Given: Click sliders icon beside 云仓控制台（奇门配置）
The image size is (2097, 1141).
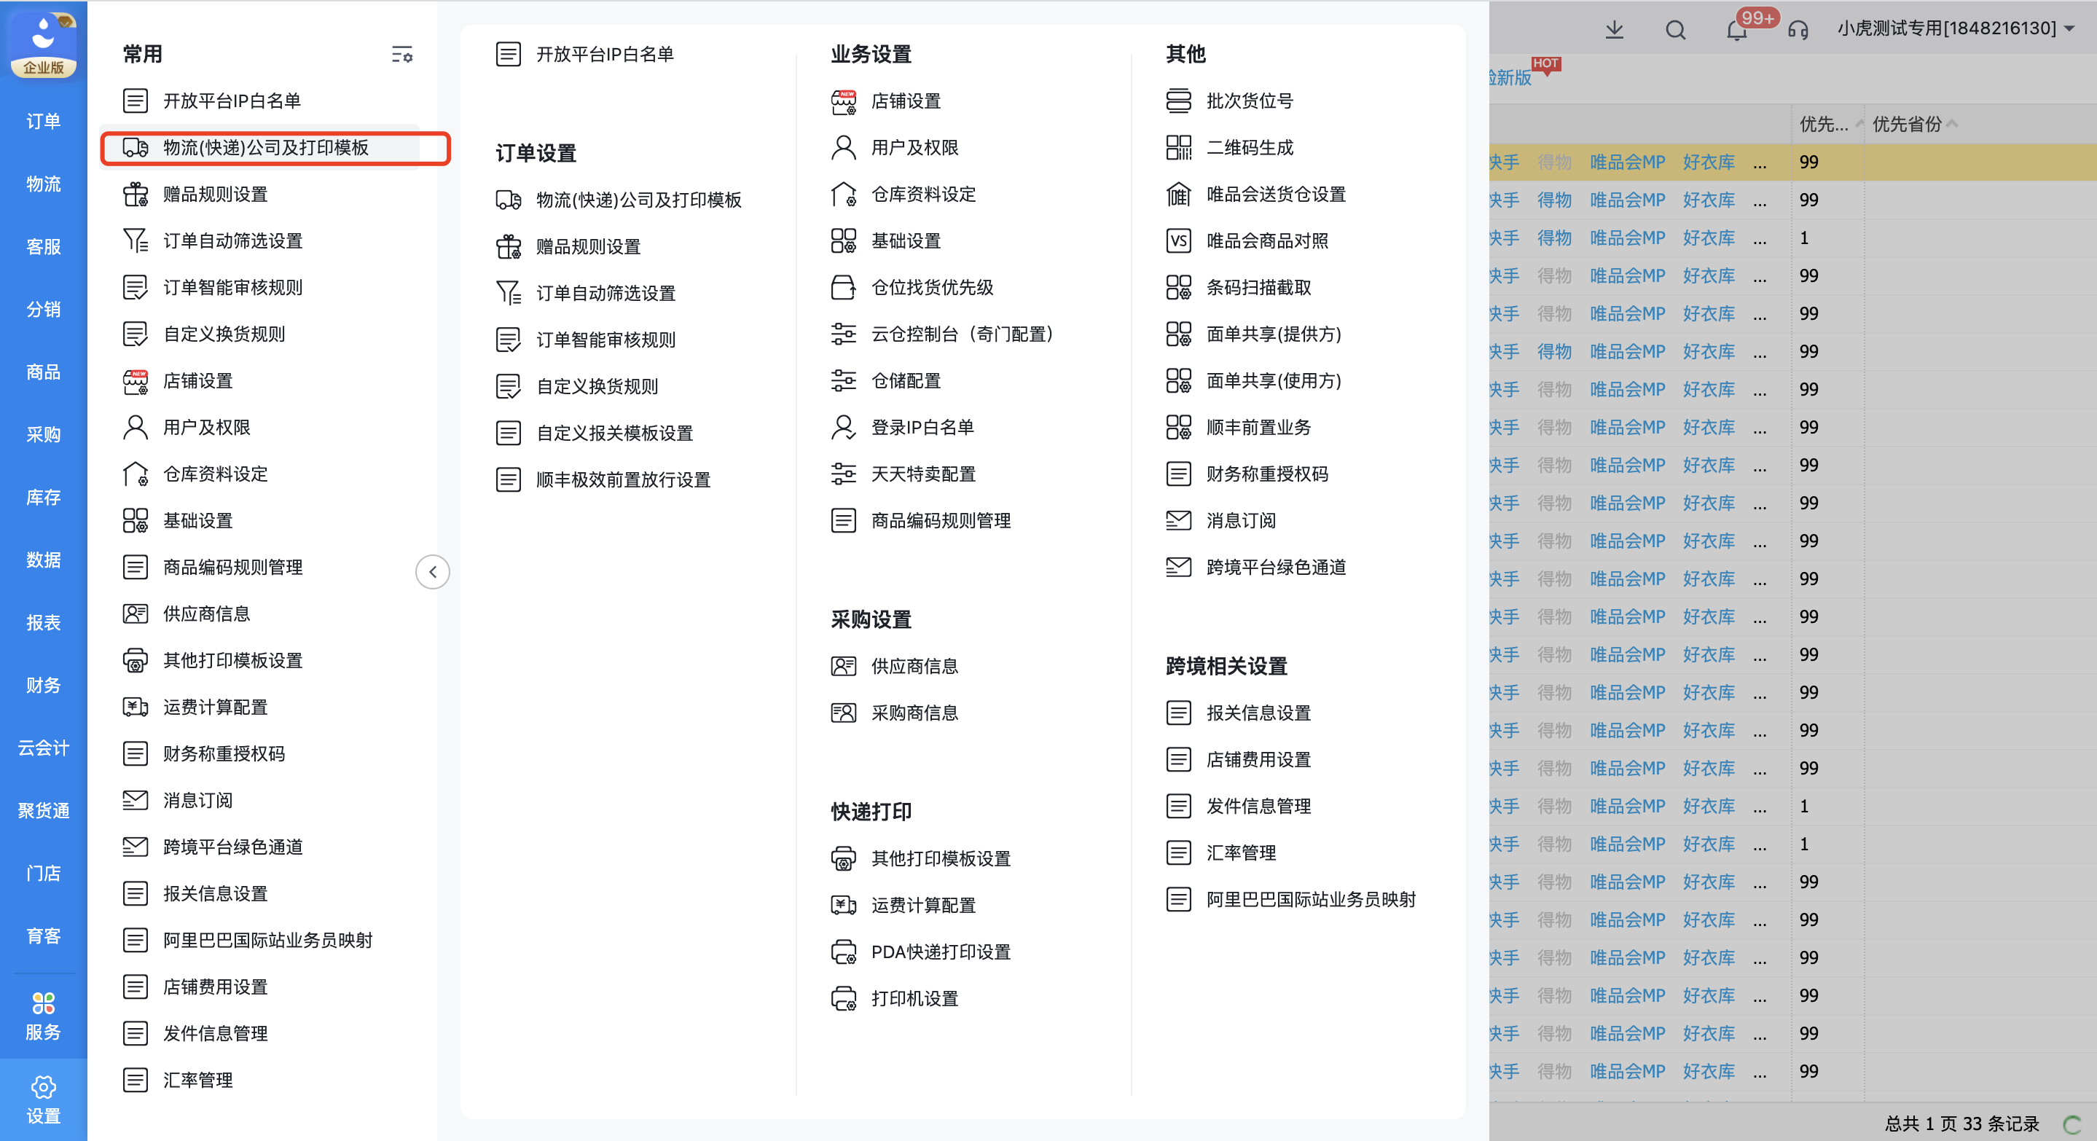Looking at the screenshot, I should (843, 334).
